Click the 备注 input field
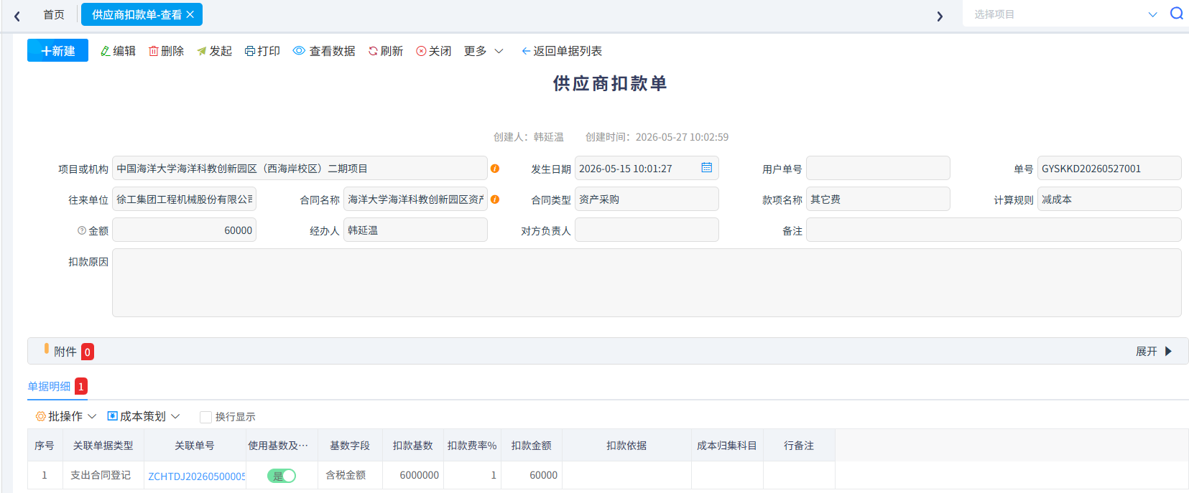Viewport: 1189px width, 493px height. coord(994,230)
